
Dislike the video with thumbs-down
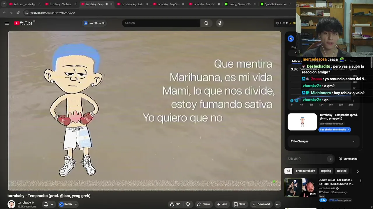click(188, 204)
